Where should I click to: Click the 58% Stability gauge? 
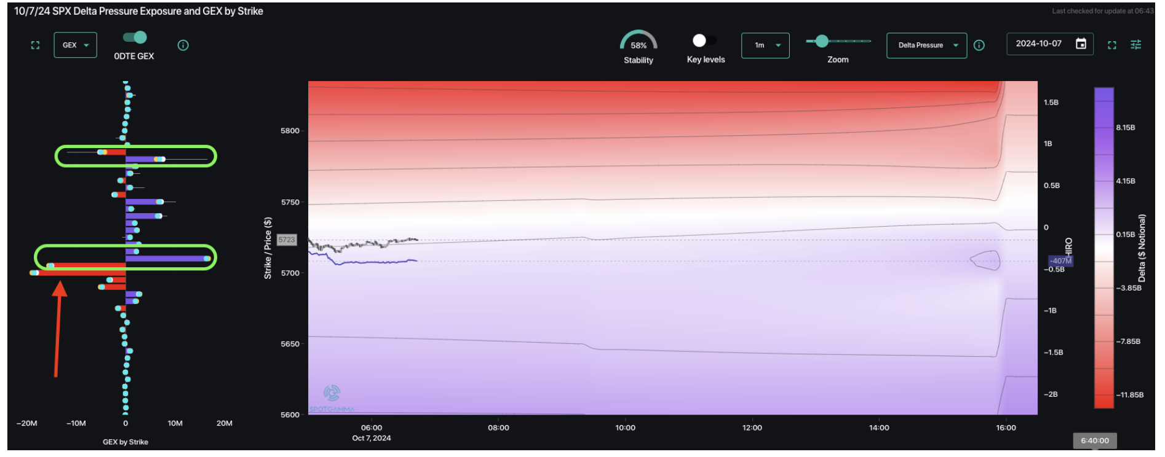click(x=638, y=41)
